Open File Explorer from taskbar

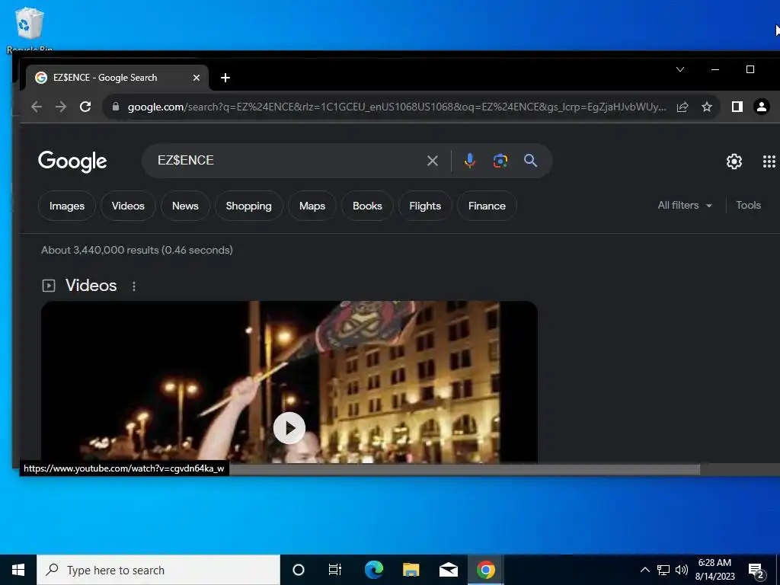coord(411,570)
